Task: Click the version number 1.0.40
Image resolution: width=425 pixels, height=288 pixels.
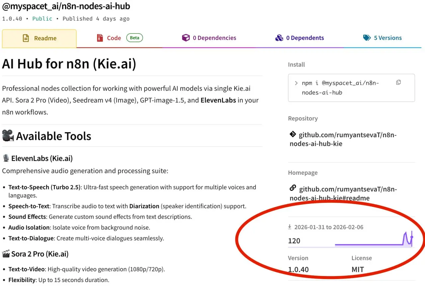Action: click(298, 269)
